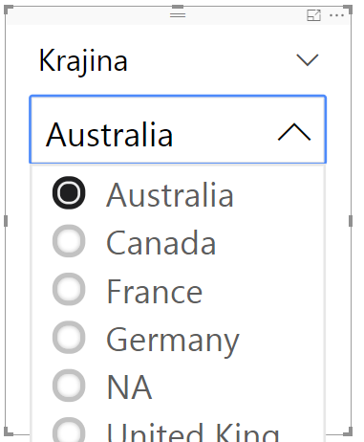Choose the Germany radio option
Screen dimensions: 364x442
coord(69,337)
